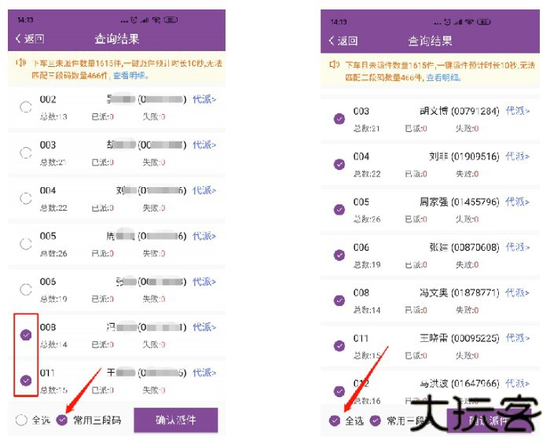Tap 总数:13 in left screen row 002
This screenshot has width=550, height=445.
[53, 116]
